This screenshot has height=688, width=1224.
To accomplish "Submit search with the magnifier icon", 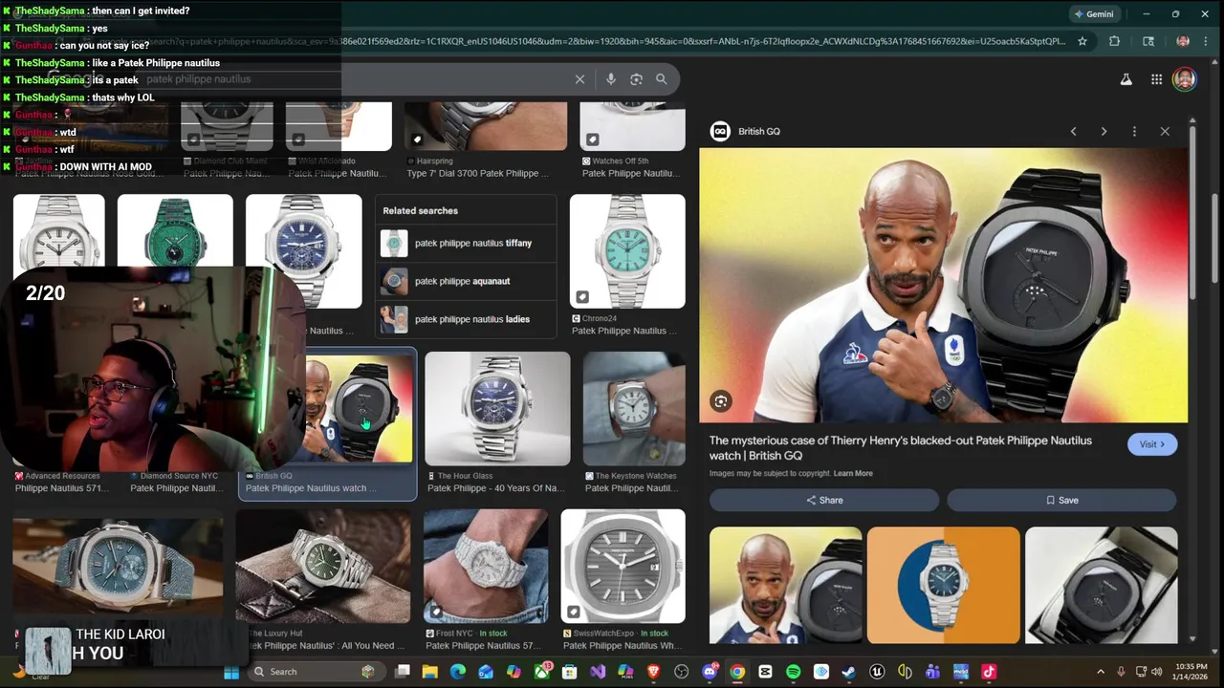I will (x=661, y=79).
